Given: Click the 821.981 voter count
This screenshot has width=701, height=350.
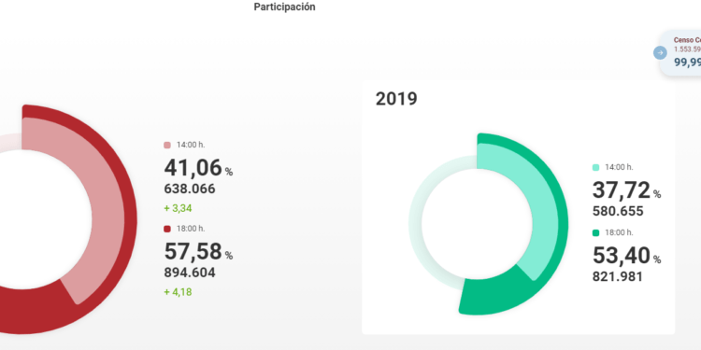Looking at the screenshot, I should (x=618, y=277).
